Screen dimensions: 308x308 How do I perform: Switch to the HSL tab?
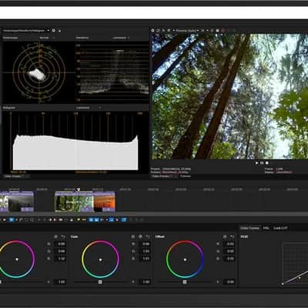point(266,228)
